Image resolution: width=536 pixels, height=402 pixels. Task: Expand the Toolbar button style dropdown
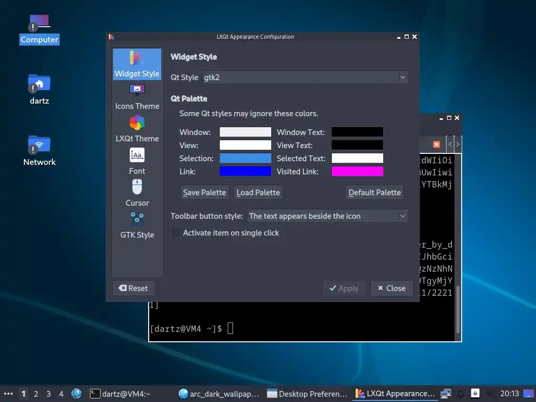328,216
